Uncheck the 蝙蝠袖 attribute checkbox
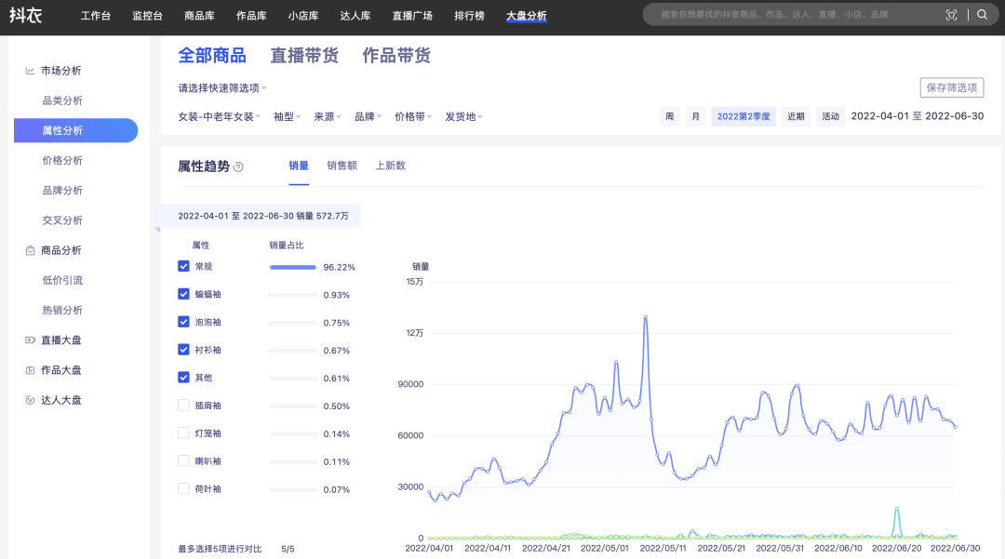 (x=183, y=294)
